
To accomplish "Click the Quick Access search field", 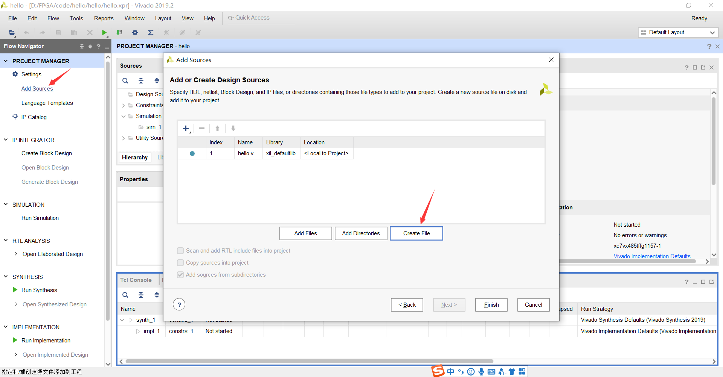I will (261, 18).
